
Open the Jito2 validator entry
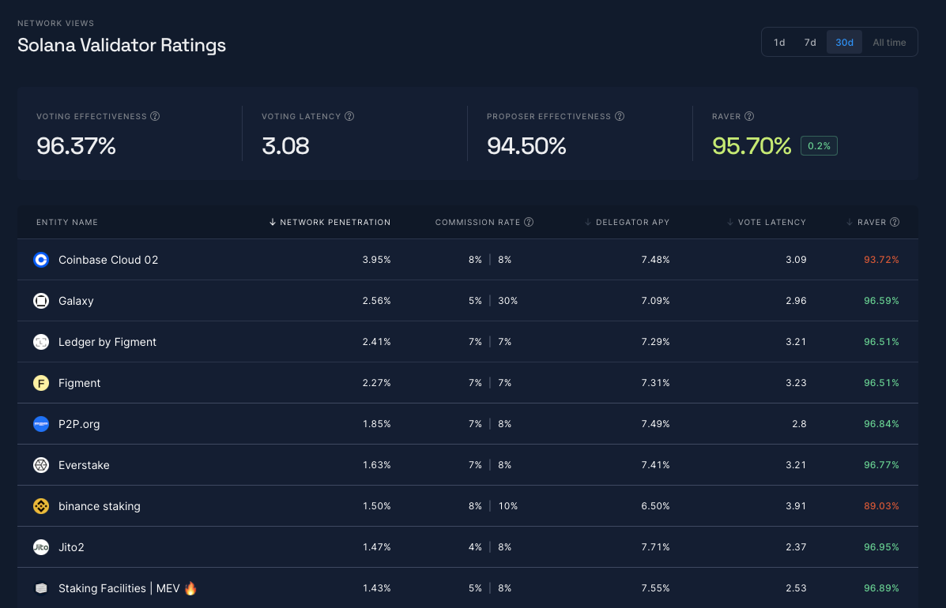click(x=71, y=547)
